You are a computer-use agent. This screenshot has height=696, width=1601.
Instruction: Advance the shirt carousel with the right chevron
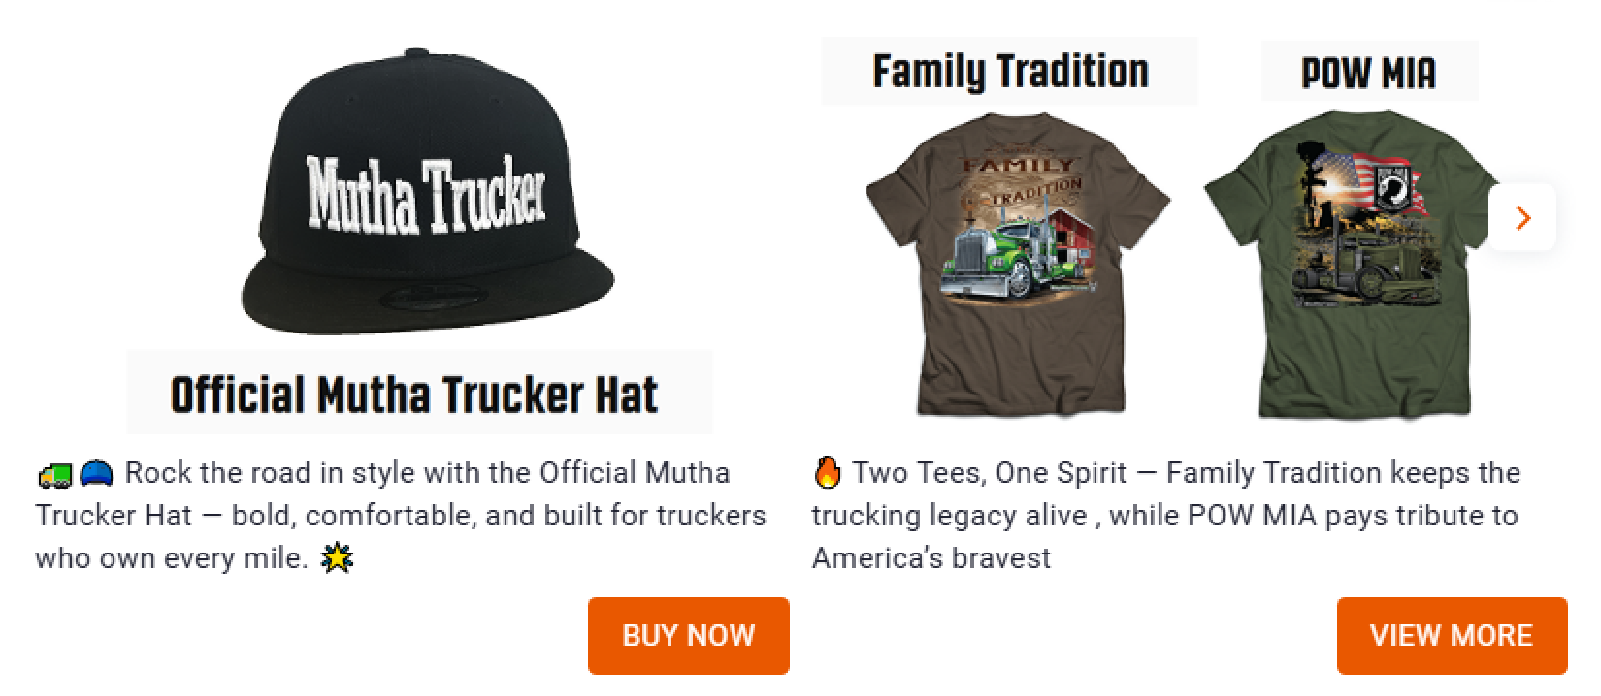(x=1522, y=218)
